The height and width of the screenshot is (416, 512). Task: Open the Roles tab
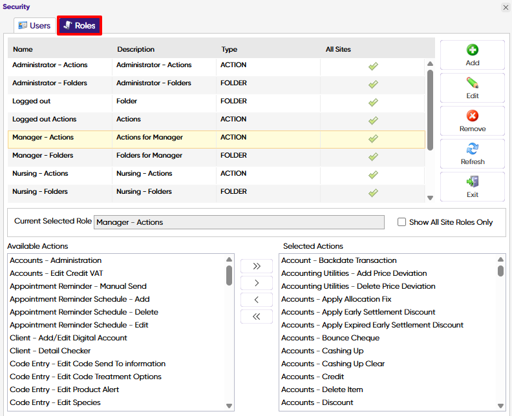[x=80, y=25]
